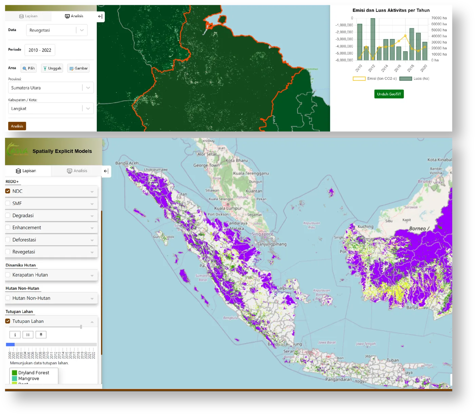Click the Periode field 2010 - 2022

pyautogui.click(x=40, y=50)
